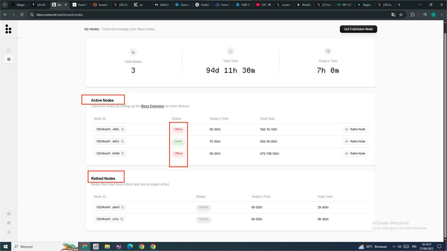The width and height of the screenshot is (447, 251).
Task: Retire the node ending bXN8
Action: tap(355, 153)
